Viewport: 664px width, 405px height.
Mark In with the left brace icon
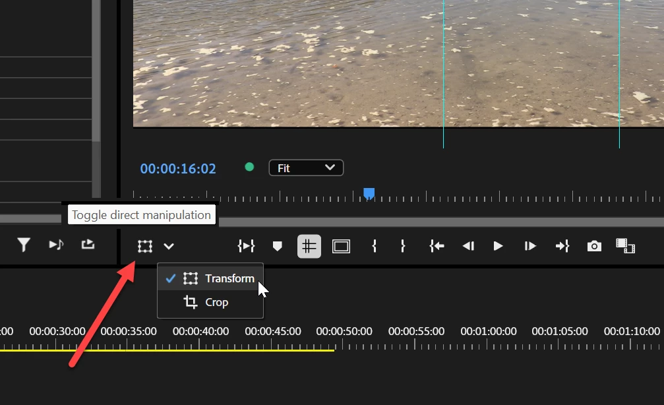374,246
